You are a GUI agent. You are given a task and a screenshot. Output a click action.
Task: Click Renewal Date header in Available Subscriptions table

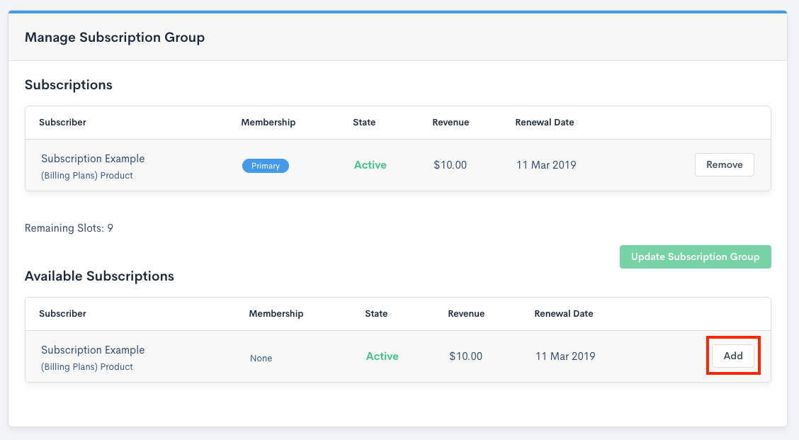tap(563, 313)
